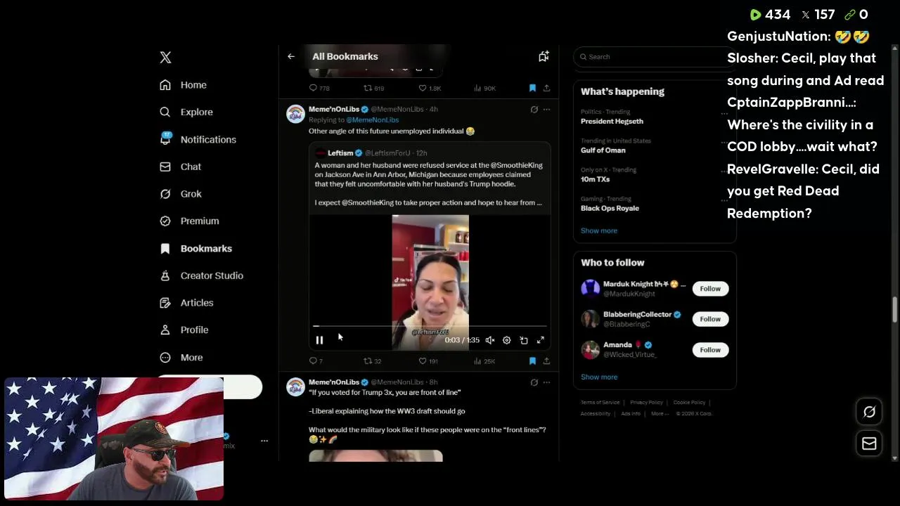Follow Amanda account
The image size is (900, 506).
pos(710,350)
